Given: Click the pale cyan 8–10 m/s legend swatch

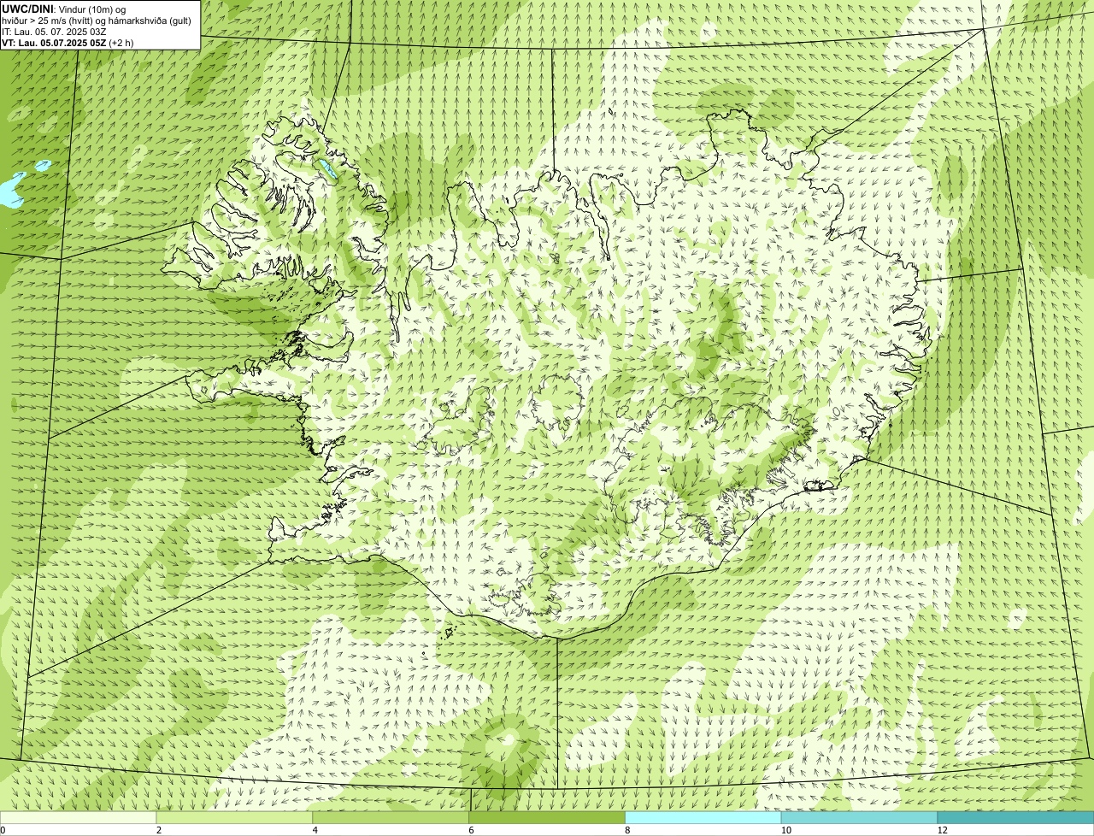Looking at the screenshot, I should 703,817.
